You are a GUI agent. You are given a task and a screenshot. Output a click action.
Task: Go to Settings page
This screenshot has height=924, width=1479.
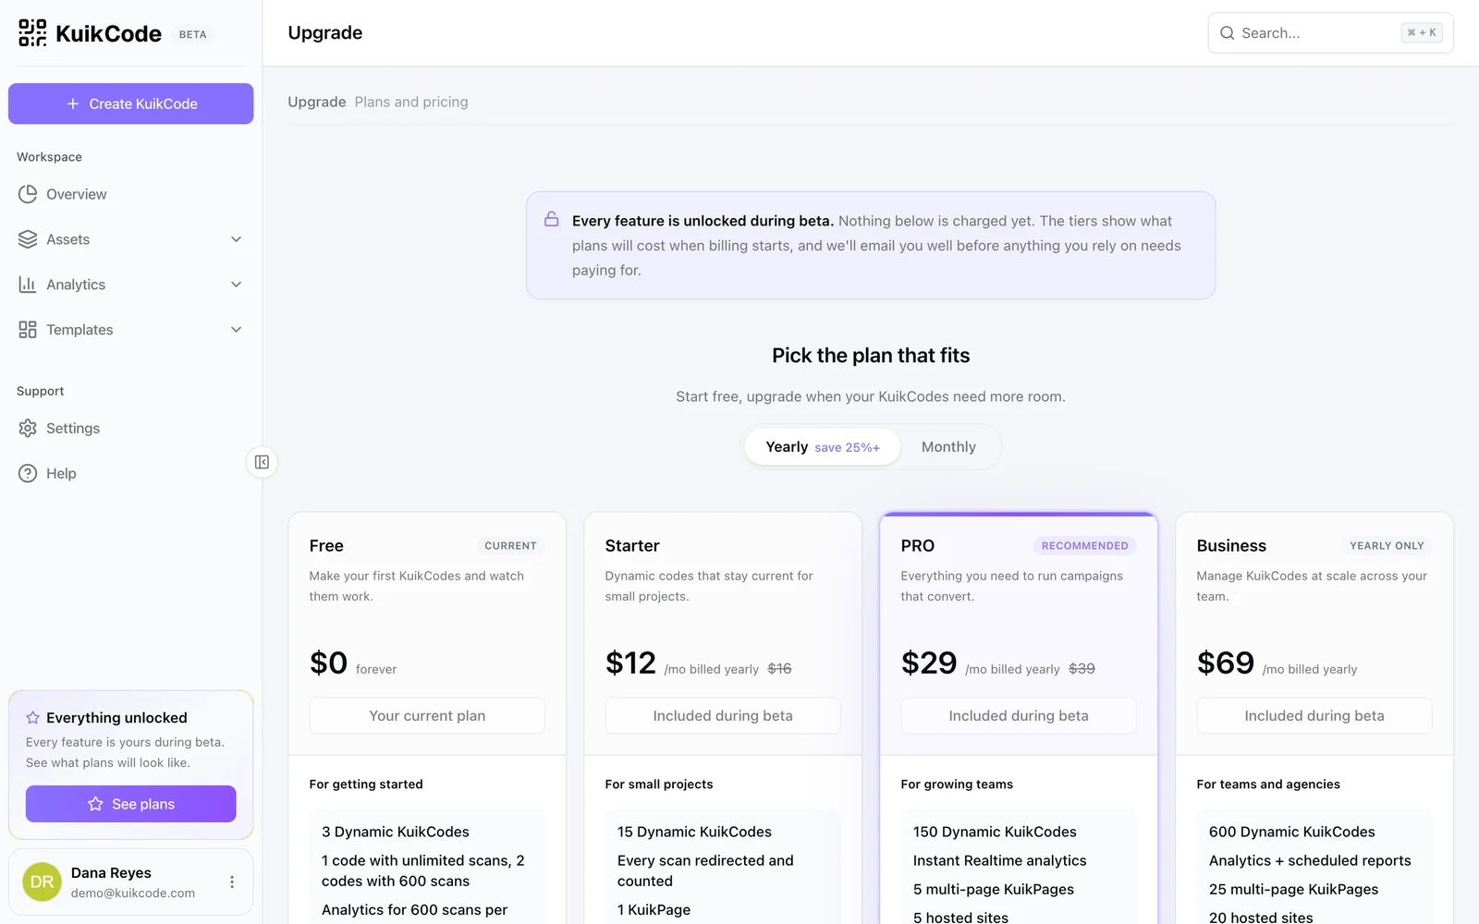[130, 428]
